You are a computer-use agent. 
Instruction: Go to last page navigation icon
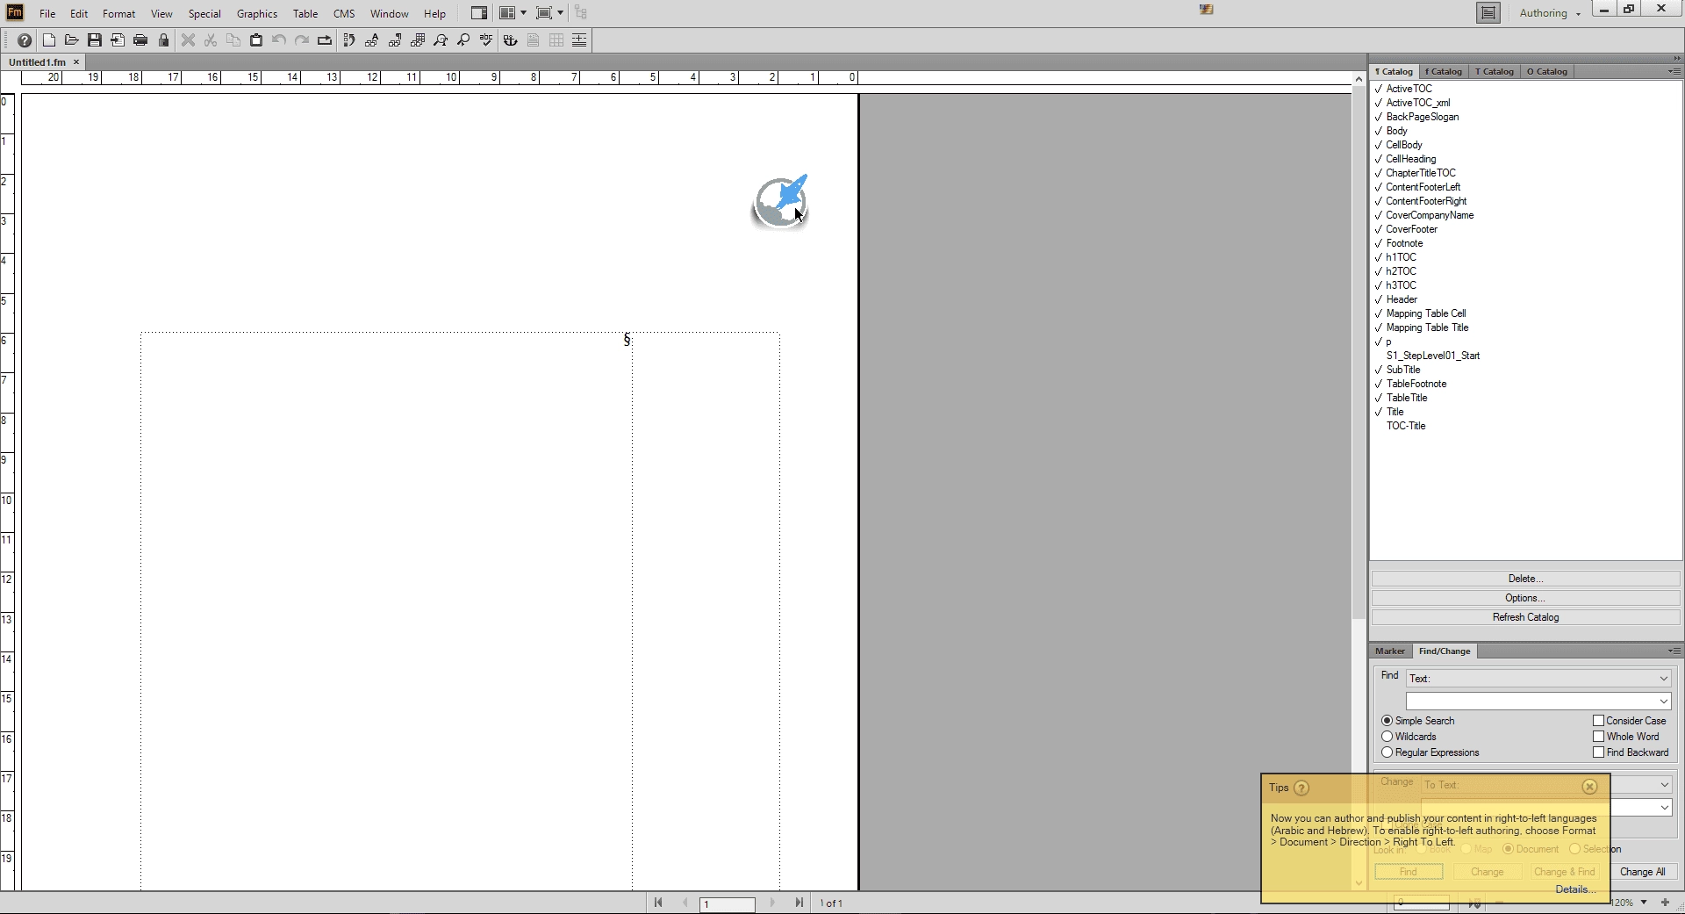(799, 903)
